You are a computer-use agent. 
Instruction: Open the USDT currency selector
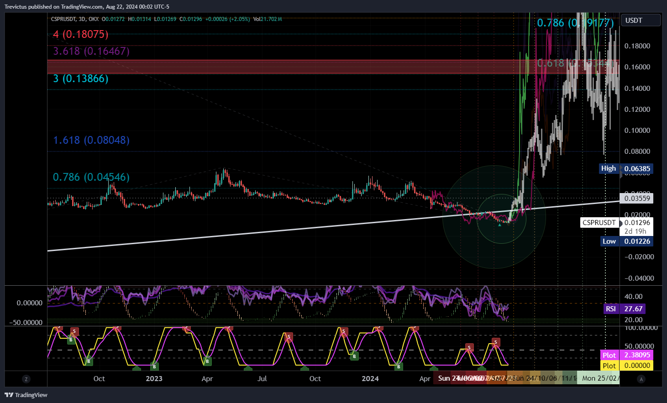641,21
